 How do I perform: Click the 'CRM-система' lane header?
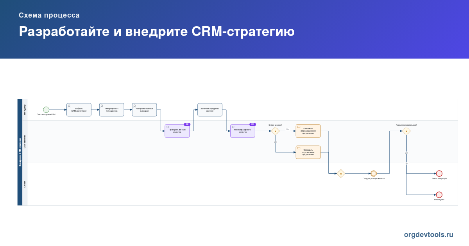coord(25,142)
